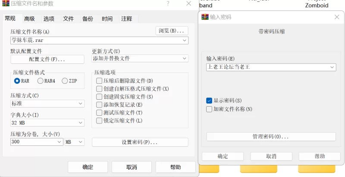The image size is (345, 177).
Task: Click the 浏览(B)... button
Action: [x=172, y=31]
